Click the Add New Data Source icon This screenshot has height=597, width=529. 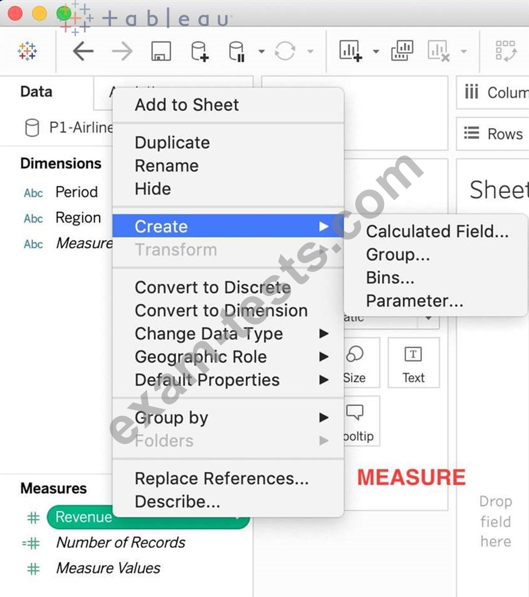(199, 51)
